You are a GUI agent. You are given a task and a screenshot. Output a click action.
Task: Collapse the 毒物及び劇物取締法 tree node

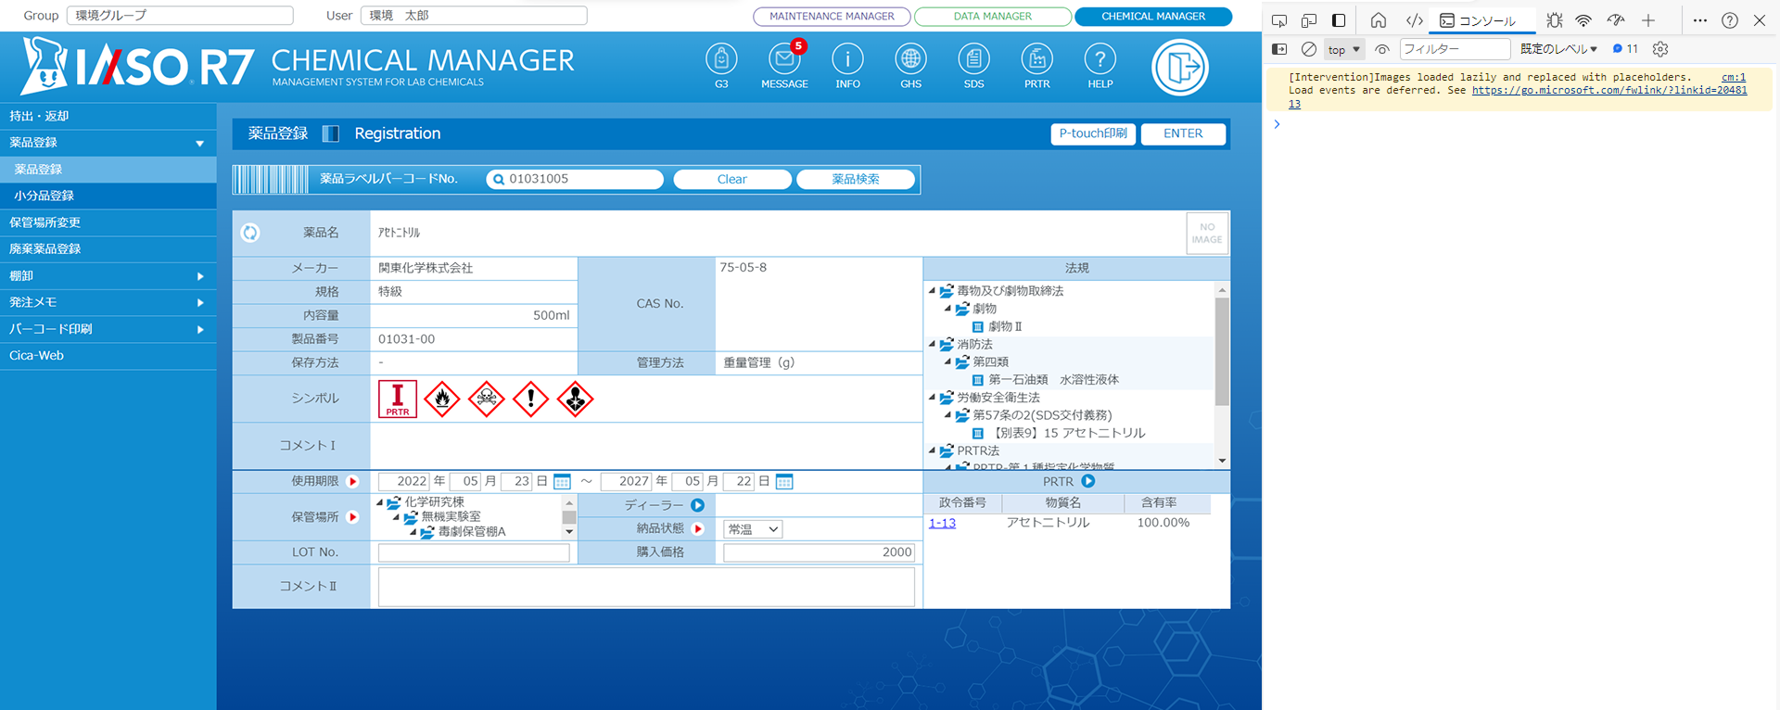(x=932, y=291)
